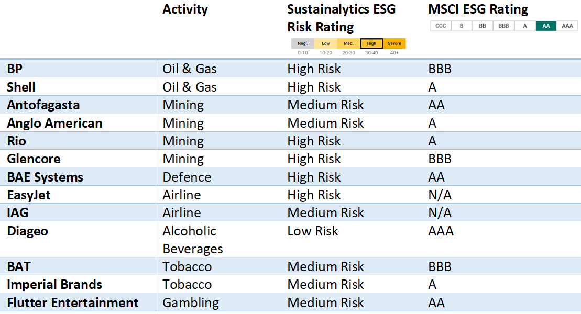This screenshot has height=314, width=581.
Task: Open the 'Activity' column header
Action: pyautogui.click(x=185, y=9)
